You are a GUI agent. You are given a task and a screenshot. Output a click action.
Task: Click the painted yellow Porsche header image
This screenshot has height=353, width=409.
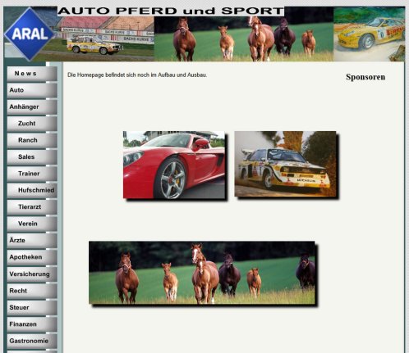369,34
